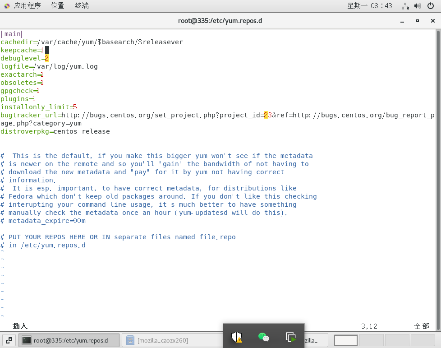Click the exactarch=1 line
The height and width of the screenshot is (348, 441).
tap(22, 74)
